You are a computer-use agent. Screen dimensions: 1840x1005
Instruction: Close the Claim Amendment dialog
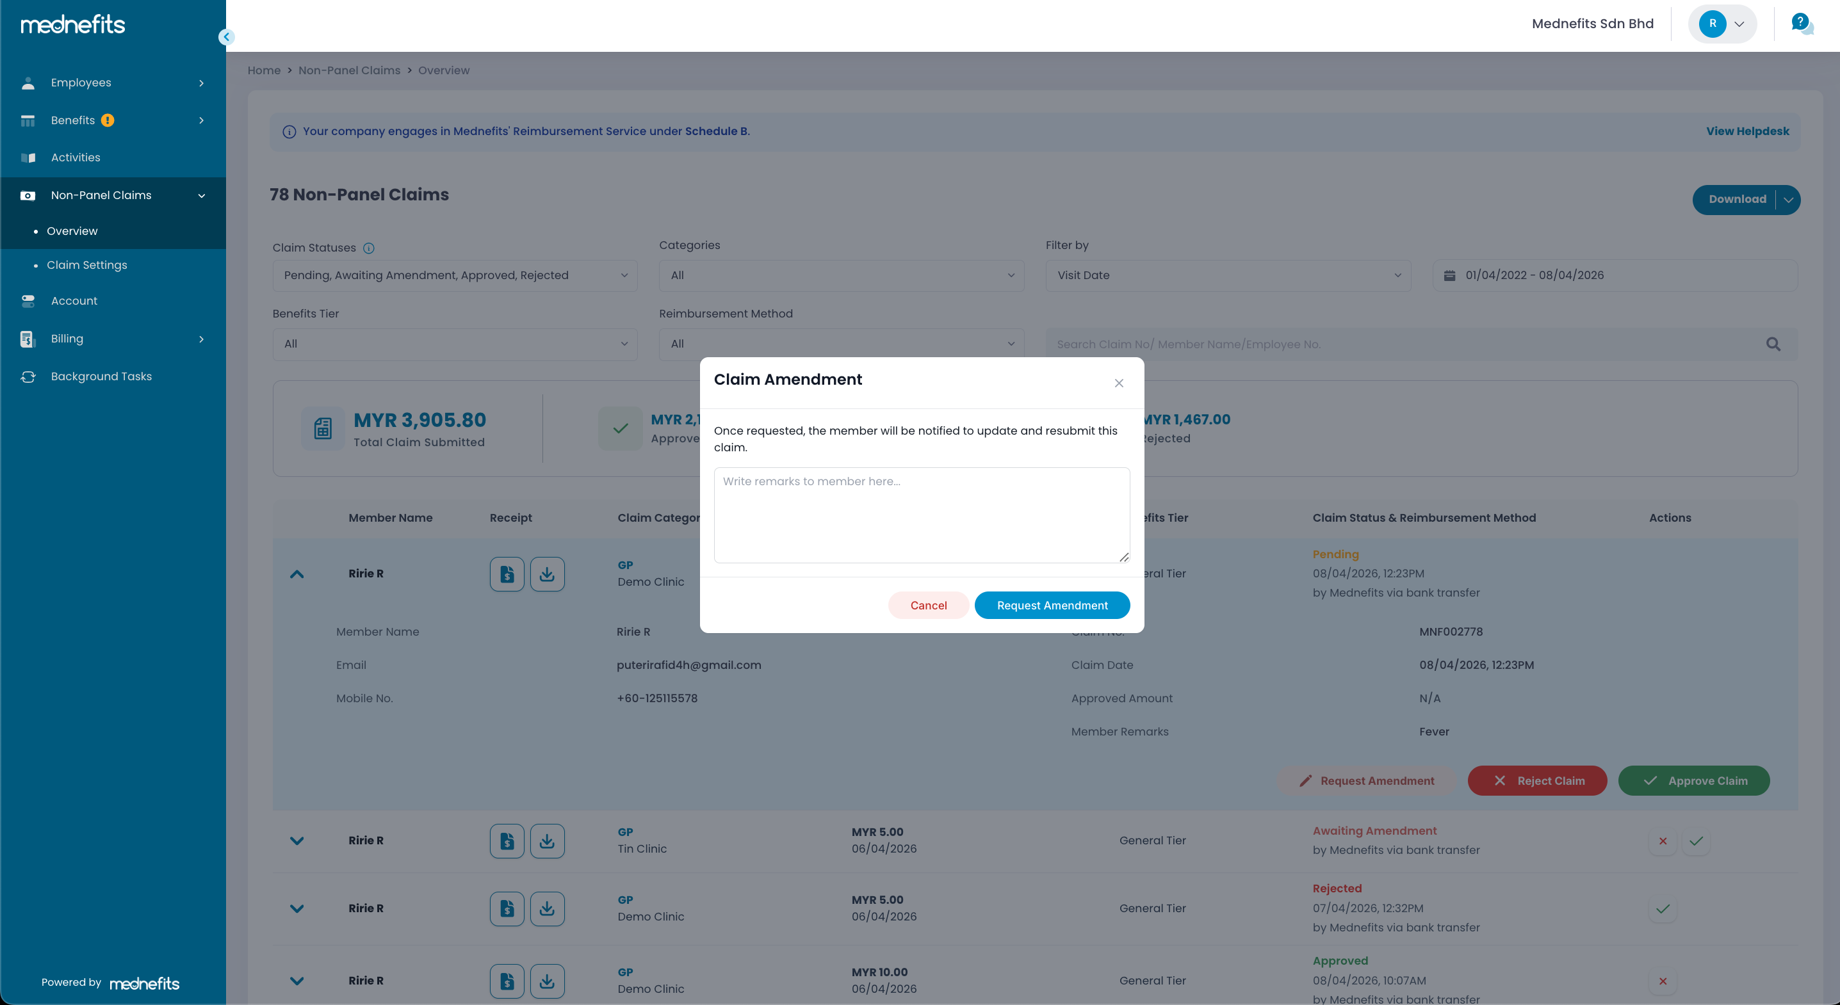click(1119, 383)
